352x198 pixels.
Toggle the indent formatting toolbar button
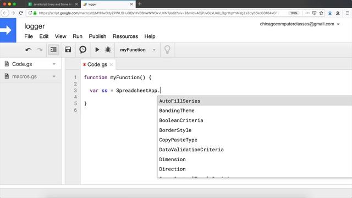click(x=53, y=50)
